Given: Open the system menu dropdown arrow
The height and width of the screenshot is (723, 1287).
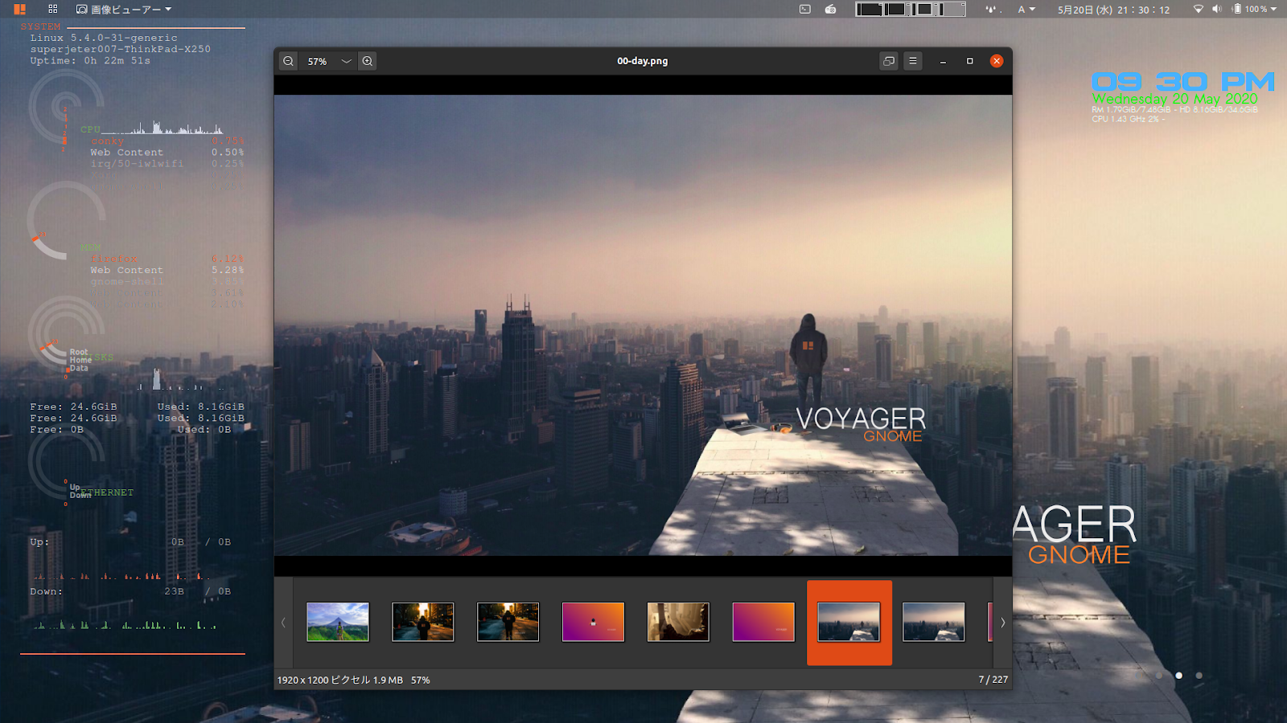Looking at the screenshot, I should pos(1274,10).
